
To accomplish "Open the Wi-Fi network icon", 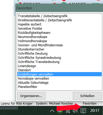I will coord(68,111).
